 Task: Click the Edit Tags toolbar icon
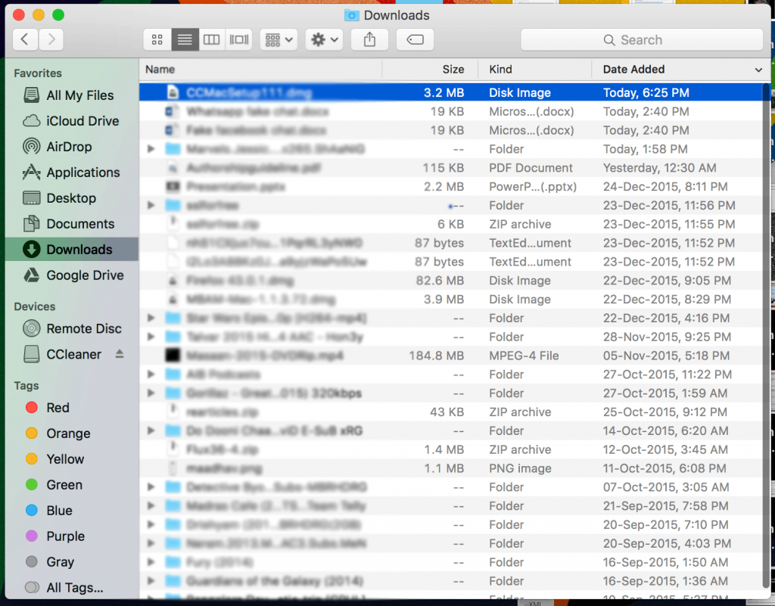click(x=415, y=39)
